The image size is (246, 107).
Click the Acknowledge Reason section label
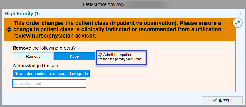[35, 66]
